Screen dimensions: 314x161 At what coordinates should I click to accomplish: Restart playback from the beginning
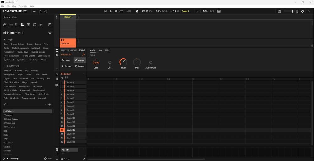[106, 11]
